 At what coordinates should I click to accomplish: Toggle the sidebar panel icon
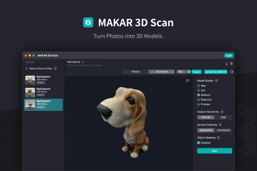click(x=231, y=72)
